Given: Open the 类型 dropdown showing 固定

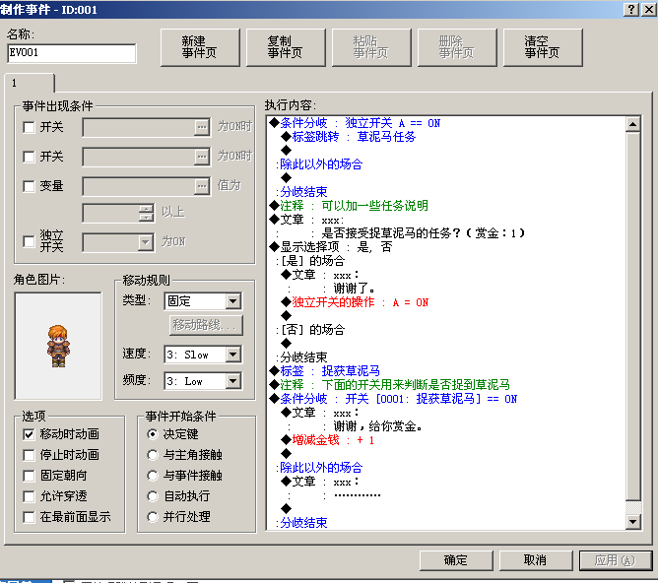Looking at the screenshot, I should [x=203, y=301].
